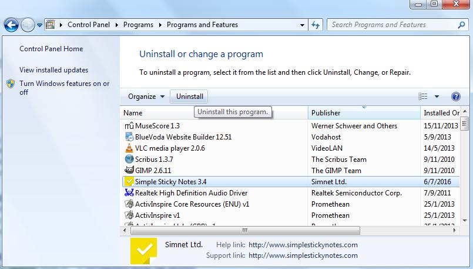Click the GIMP icon
The height and width of the screenshot is (269, 473).
coord(129,170)
